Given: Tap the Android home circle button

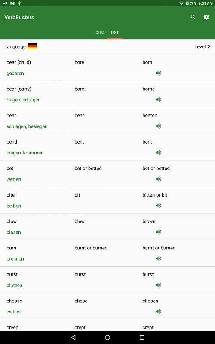Looking at the screenshot, I should tap(107, 338).
